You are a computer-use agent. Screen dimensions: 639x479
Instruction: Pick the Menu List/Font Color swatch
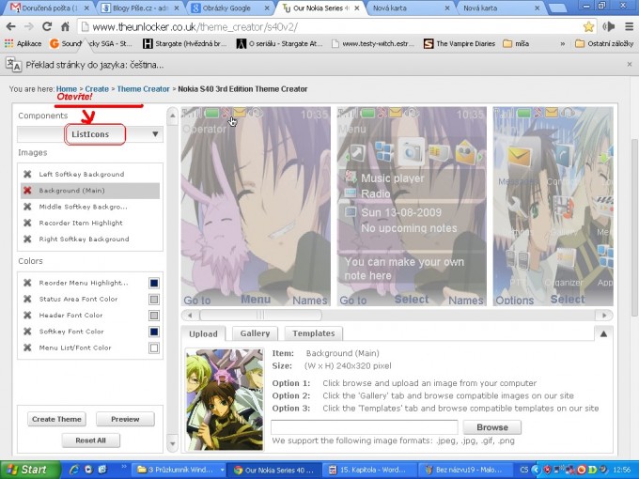point(154,348)
